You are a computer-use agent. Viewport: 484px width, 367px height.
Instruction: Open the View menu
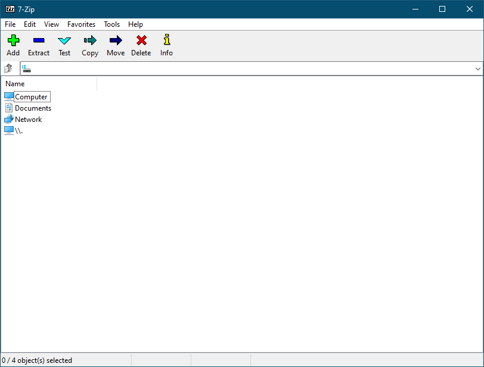click(x=51, y=24)
